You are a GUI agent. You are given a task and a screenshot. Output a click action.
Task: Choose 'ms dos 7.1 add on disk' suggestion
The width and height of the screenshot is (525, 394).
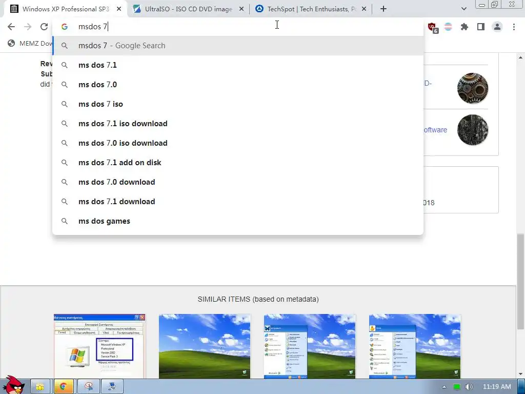pyautogui.click(x=238, y=163)
